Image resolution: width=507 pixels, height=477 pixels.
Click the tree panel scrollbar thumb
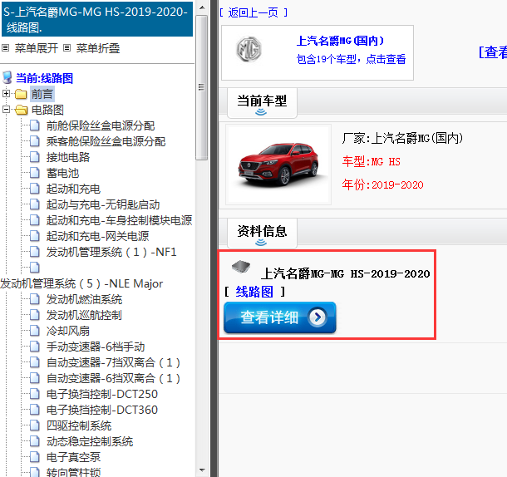pyautogui.click(x=202, y=87)
